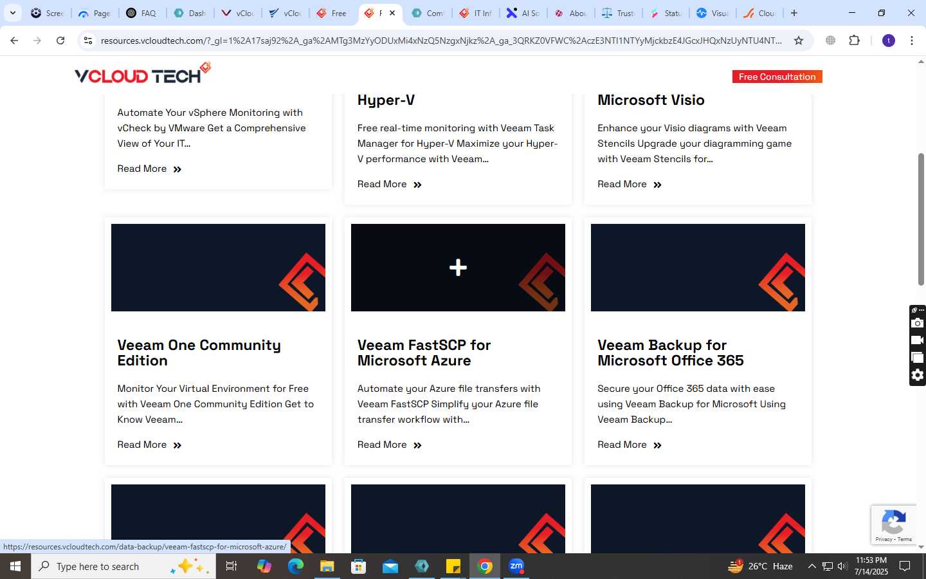
Task: Click the browser forward arrow
Action: [x=37, y=41]
